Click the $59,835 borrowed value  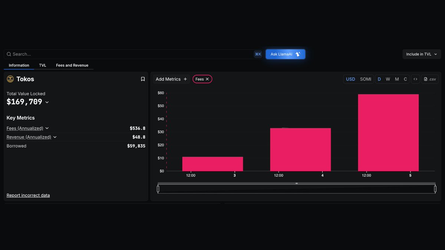[x=136, y=146]
